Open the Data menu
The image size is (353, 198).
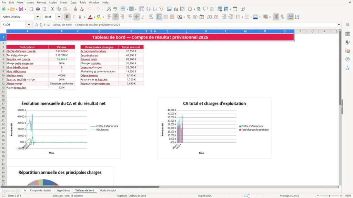pyautogui.click(x=73, y=2)
